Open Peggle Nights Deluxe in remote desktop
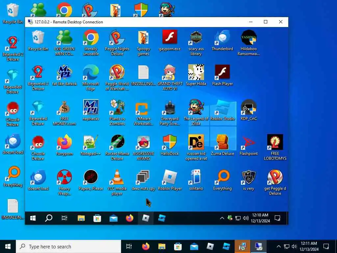337x253 pixels. click(x=117, y=38)
